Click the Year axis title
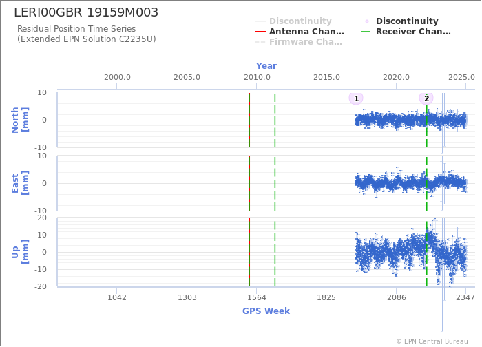 (x=266, y=66)
